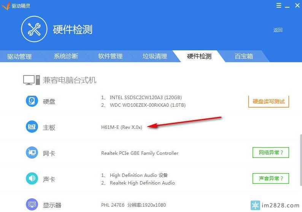Open the hamburger main menu
This screenshot has height=212, width=302.
[278, 5]
